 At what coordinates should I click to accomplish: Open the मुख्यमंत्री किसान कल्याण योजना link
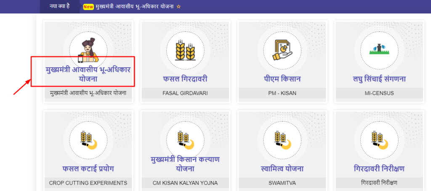click(185, 164)
